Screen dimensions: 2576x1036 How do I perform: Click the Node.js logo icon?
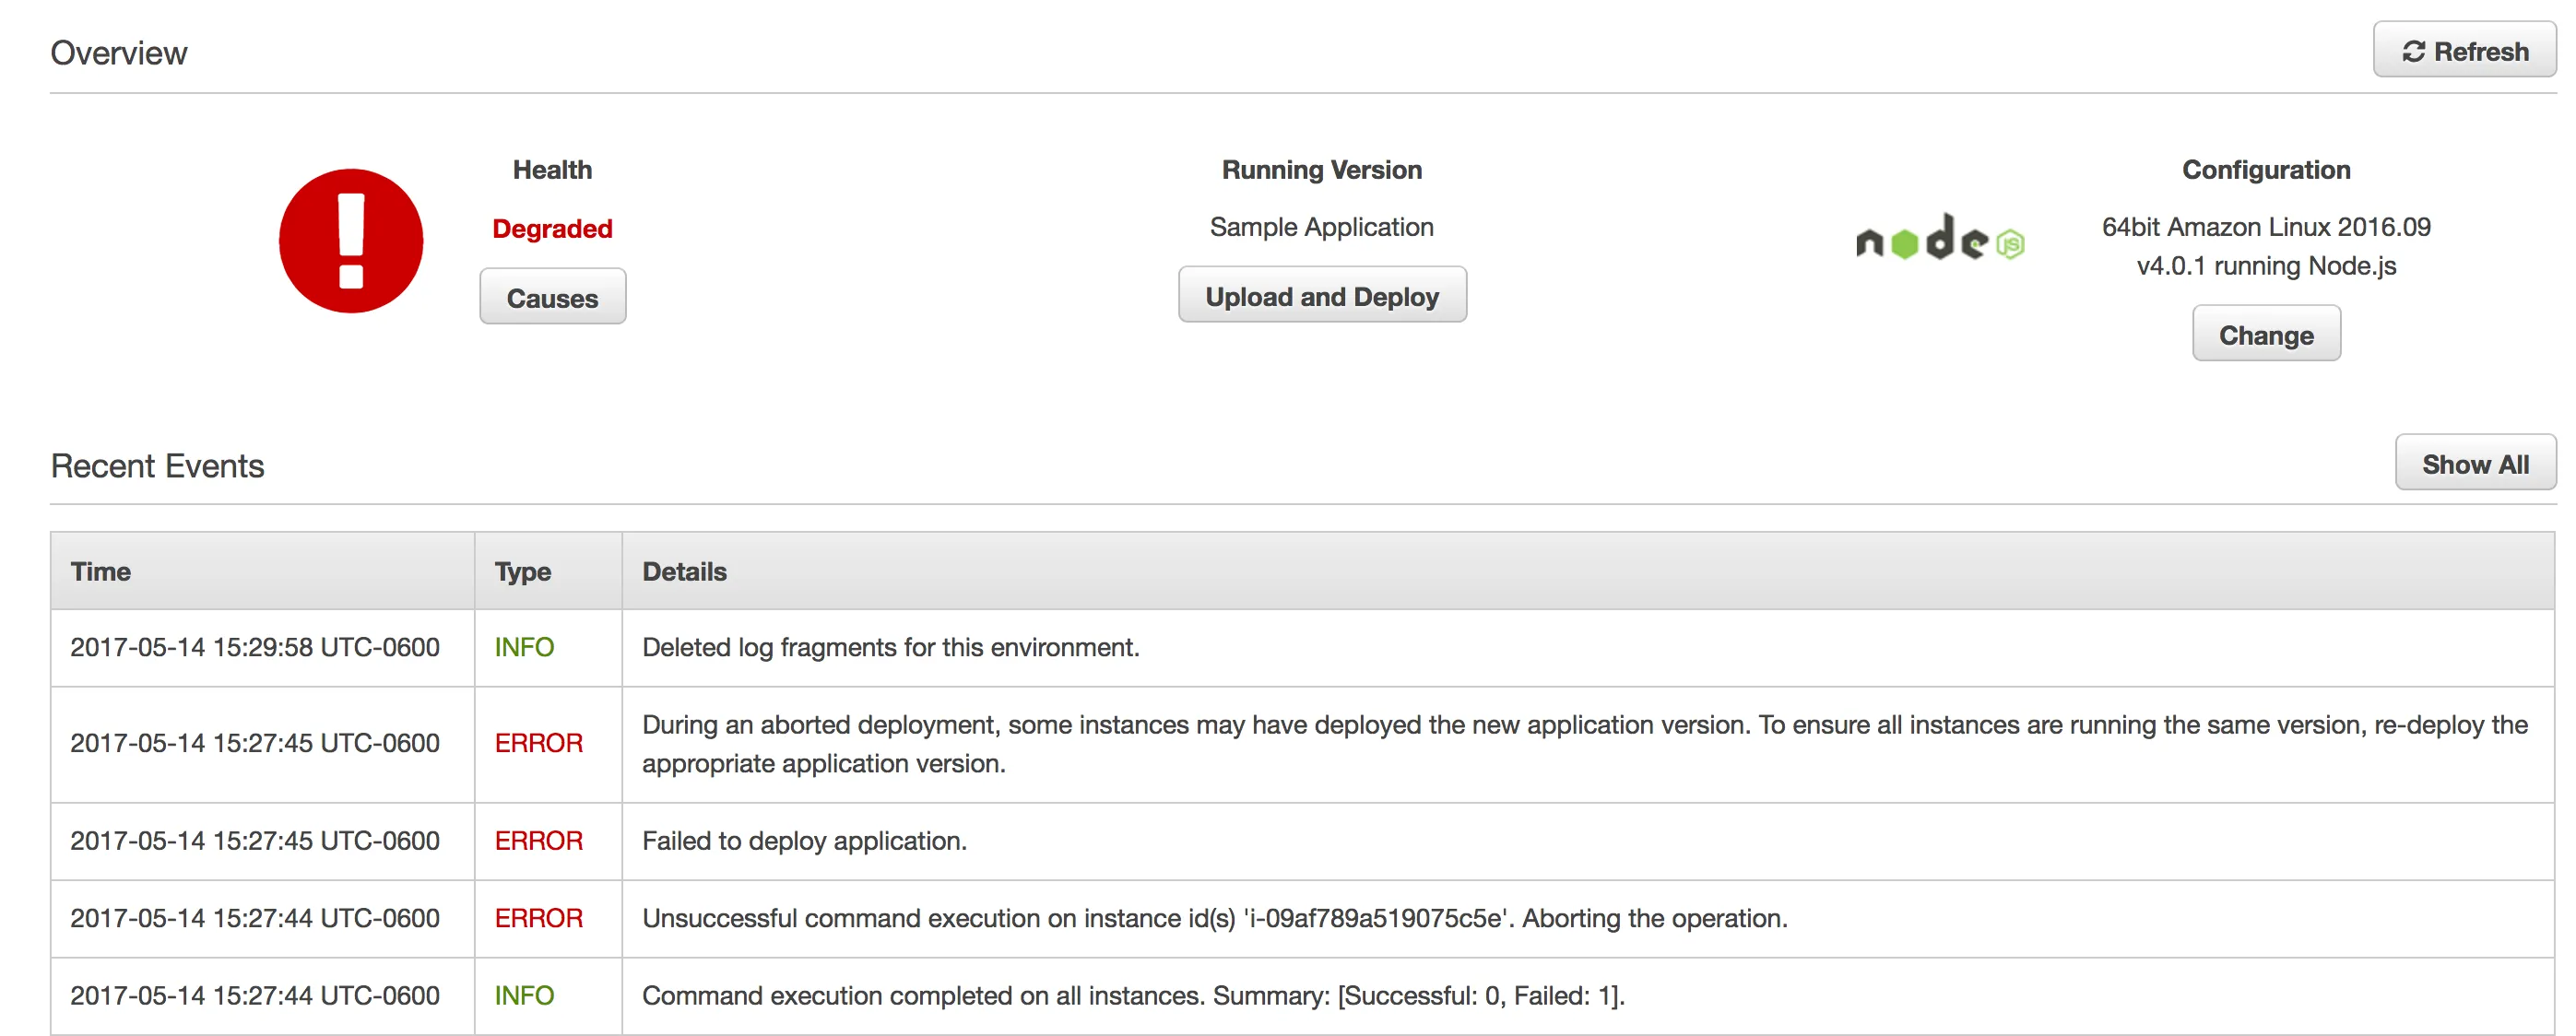pos(1939,241)
